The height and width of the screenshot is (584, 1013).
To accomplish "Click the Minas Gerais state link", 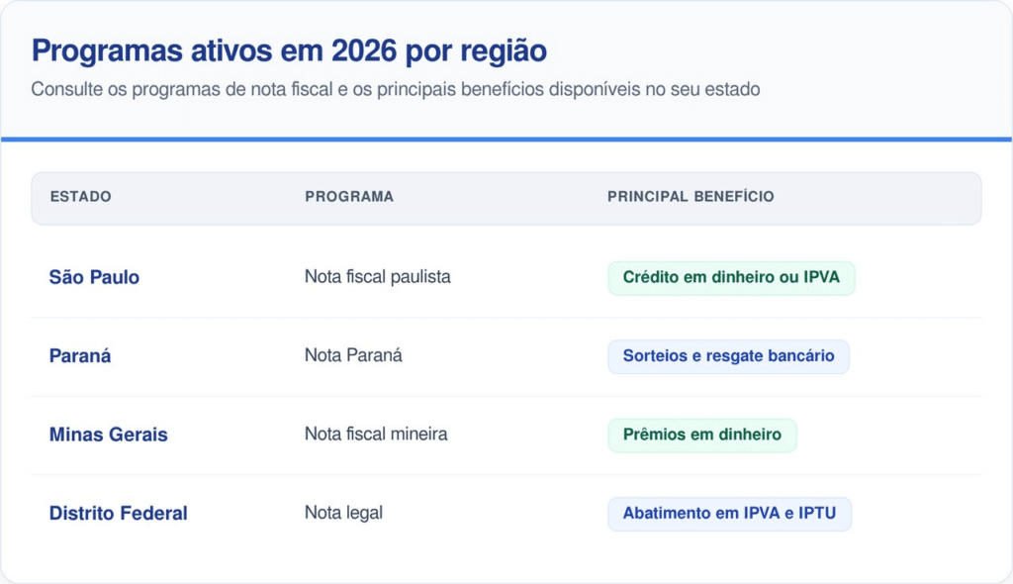I will coord(108,435).
